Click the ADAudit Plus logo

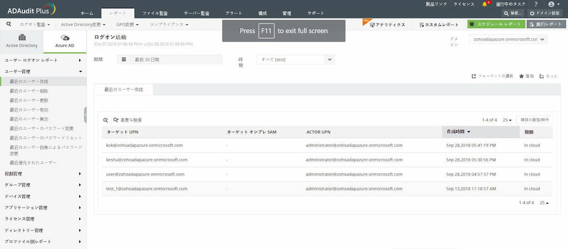tap(32, 9)
